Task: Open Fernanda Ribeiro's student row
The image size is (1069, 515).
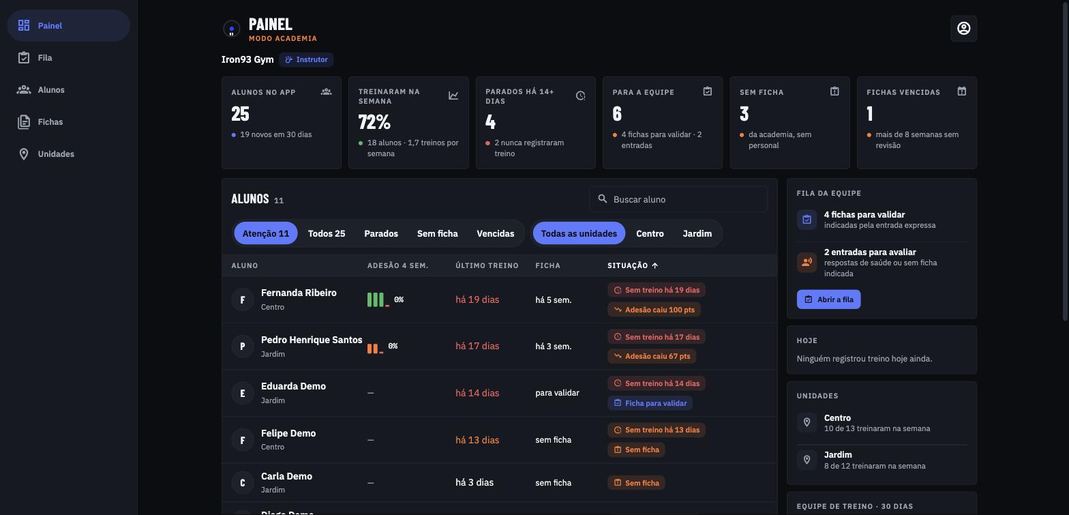Action: click(x=500, y=299)
